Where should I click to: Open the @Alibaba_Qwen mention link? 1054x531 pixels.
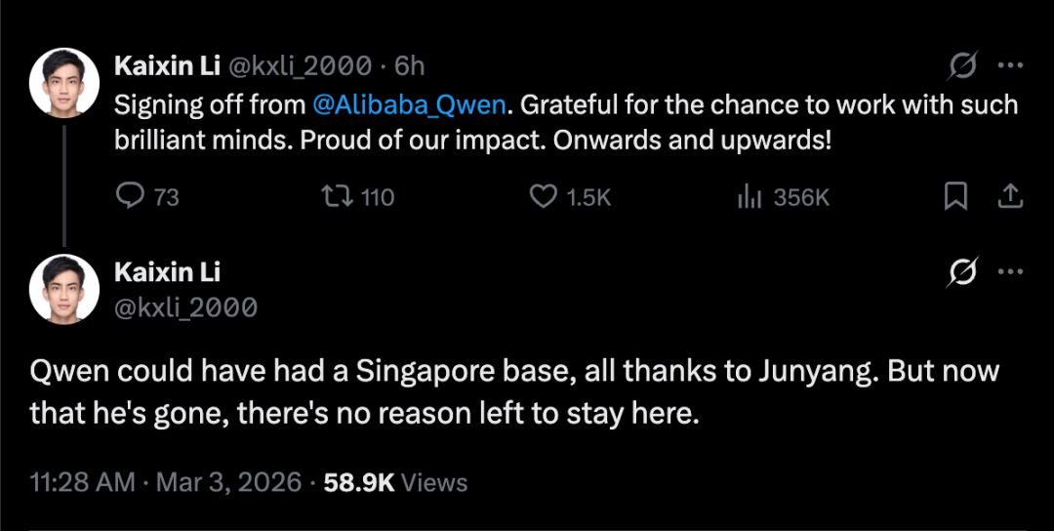[x=410, y=103]
